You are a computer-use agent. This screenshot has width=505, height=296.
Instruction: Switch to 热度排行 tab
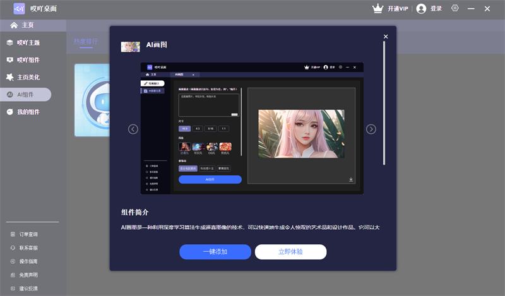coord(86,42)
